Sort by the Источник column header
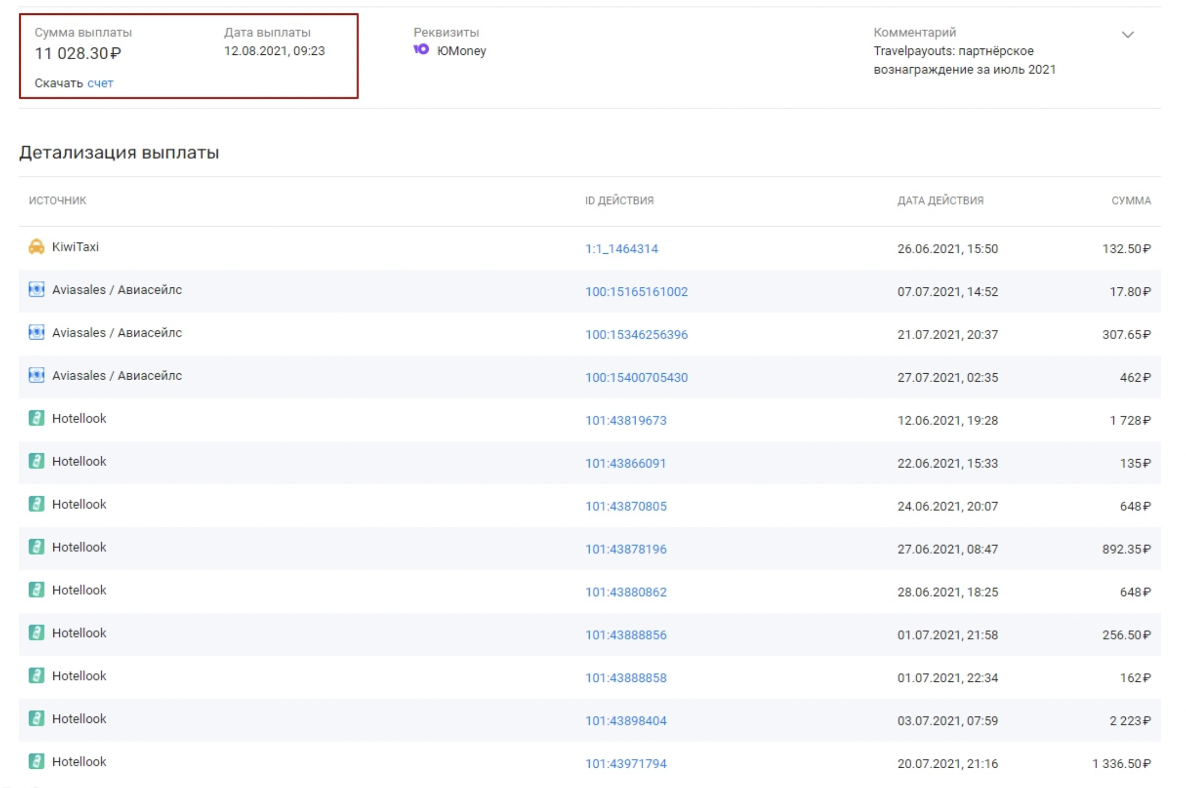The image size is (1186, 788). point(58,200)
